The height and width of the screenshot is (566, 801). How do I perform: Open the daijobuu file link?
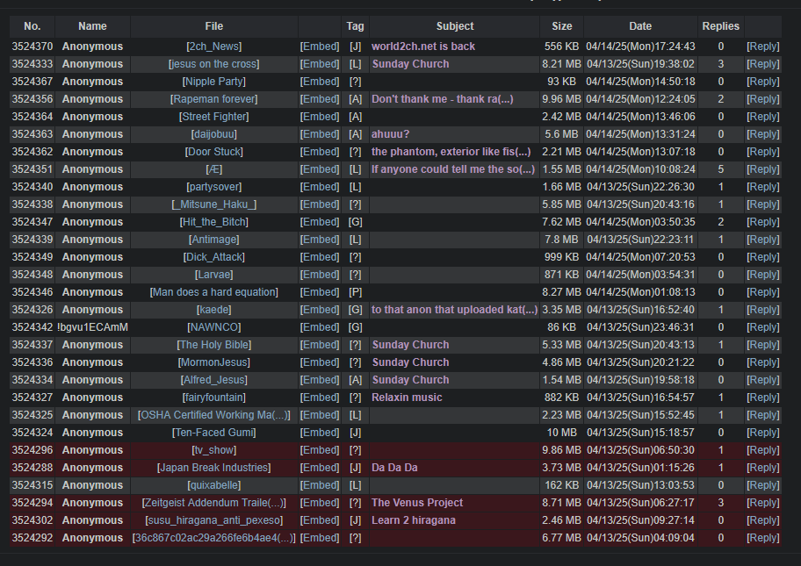pos(214,134)
